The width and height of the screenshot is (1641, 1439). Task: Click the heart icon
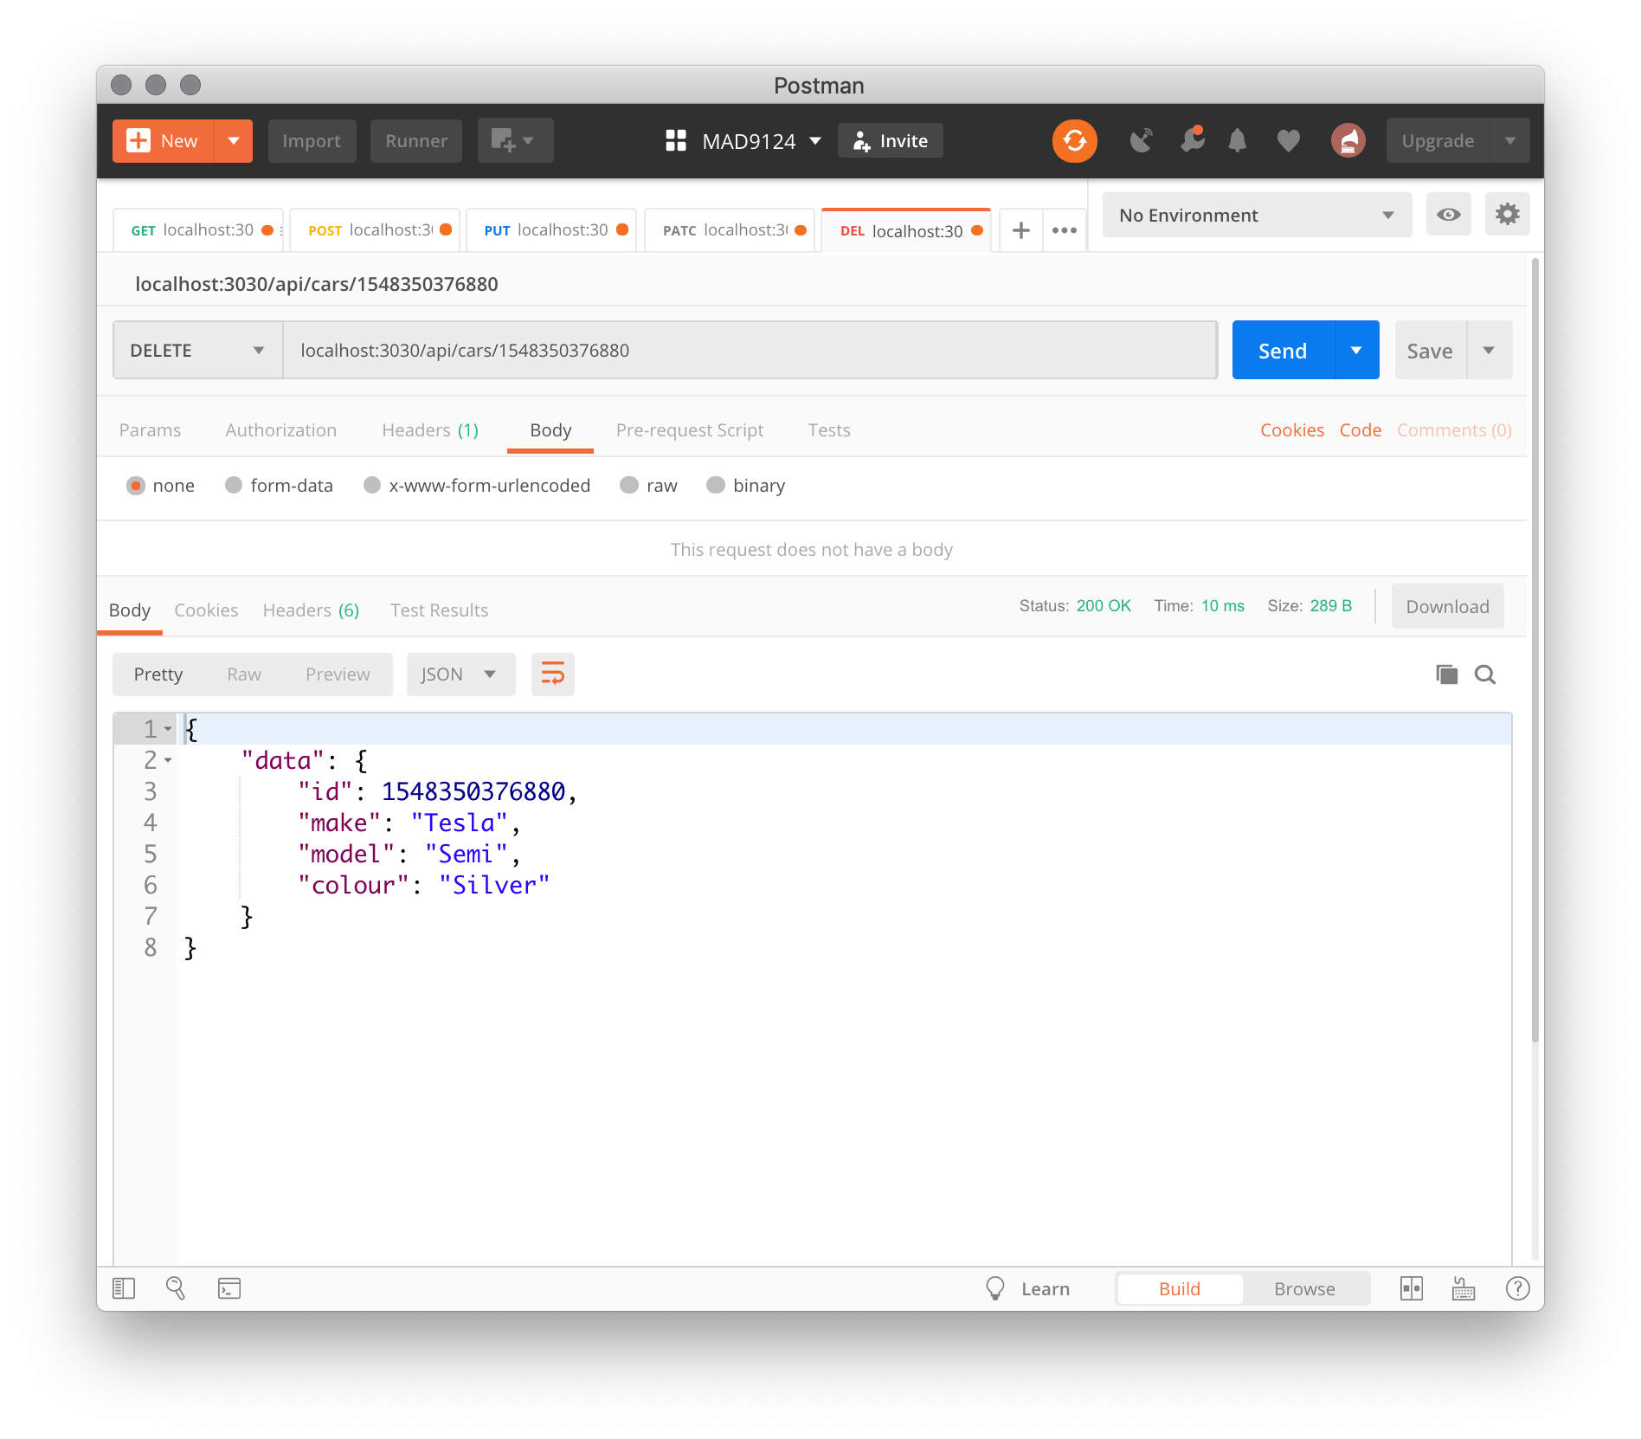click(1288, 140)
